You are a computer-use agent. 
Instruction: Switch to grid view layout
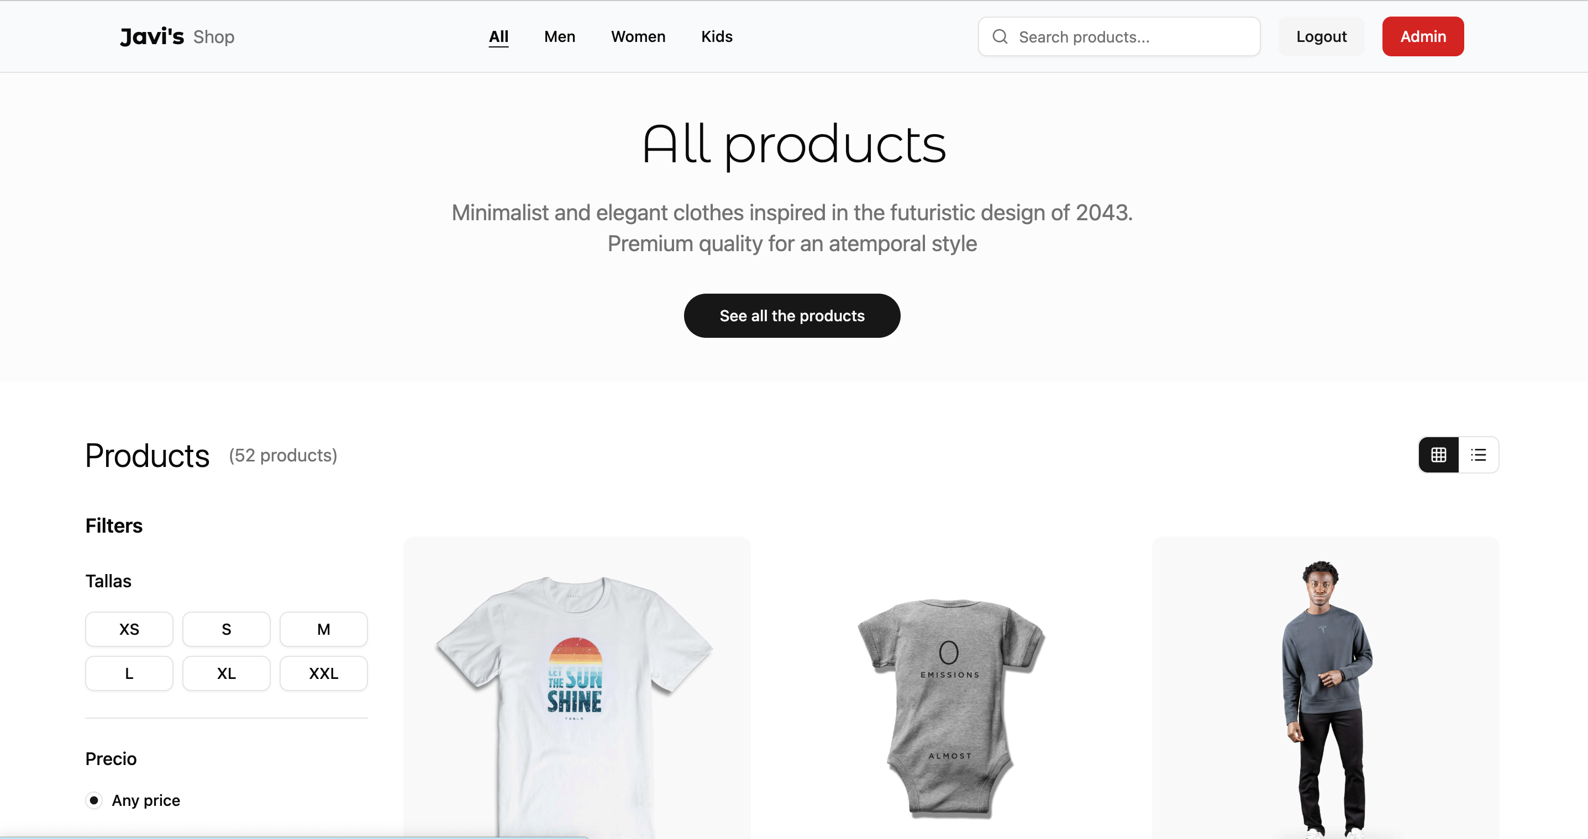1438,455
